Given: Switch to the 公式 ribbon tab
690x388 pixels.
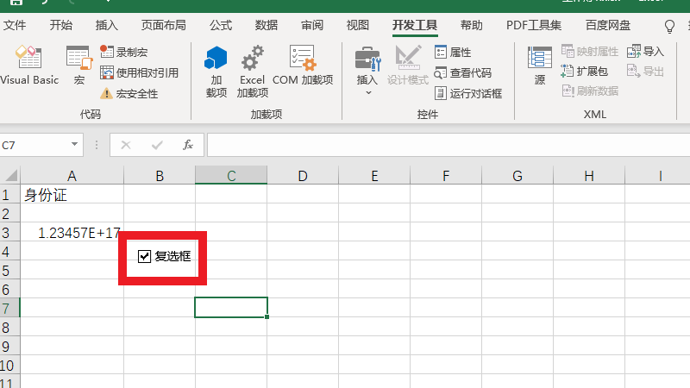Looking at the screenshot, I should (221, 25).
